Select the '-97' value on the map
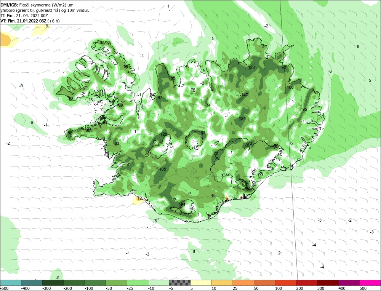The height and width of the screenshot is (291, 381). tap(159, 98)
